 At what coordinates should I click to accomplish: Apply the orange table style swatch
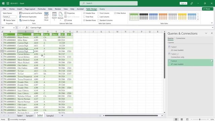pyautogui.click(x=163, y=16)
